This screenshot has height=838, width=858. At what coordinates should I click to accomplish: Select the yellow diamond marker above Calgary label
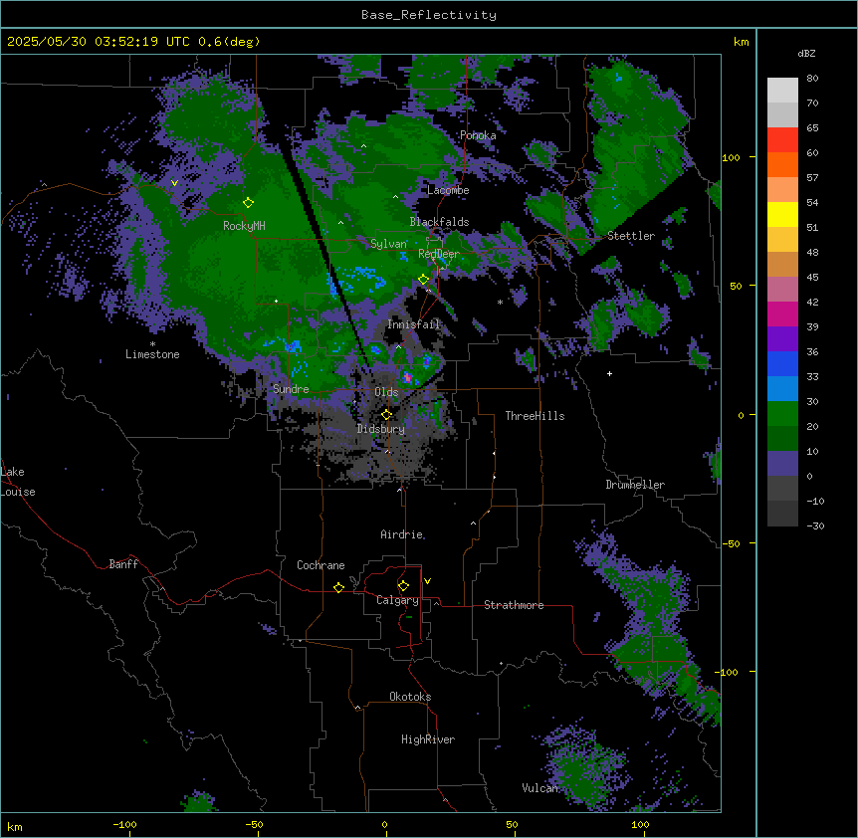(403, 586)
